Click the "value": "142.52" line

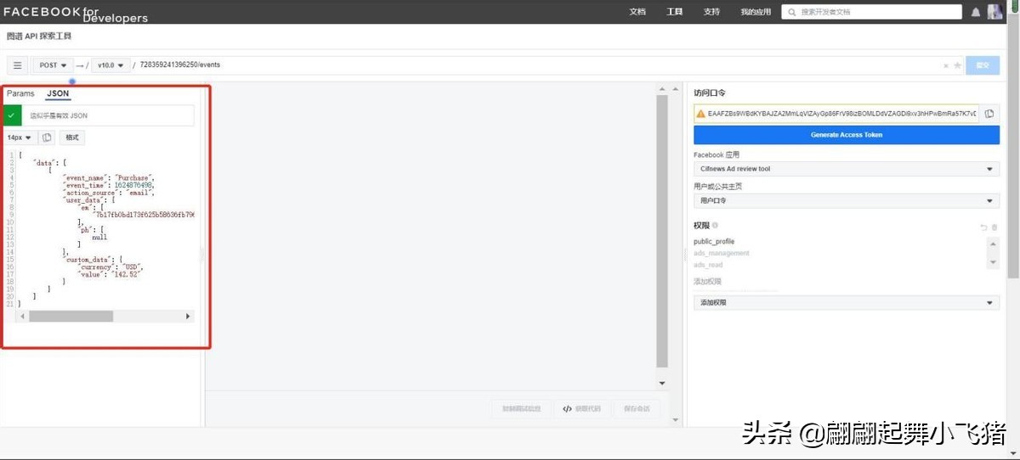point(110,274)
